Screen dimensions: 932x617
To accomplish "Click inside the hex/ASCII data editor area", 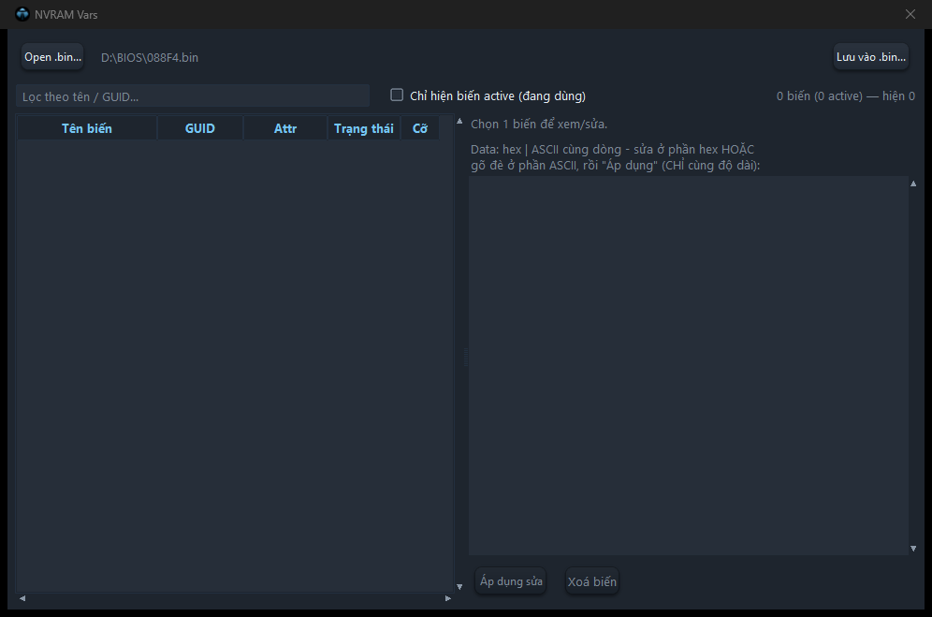I will coord(689,366).
